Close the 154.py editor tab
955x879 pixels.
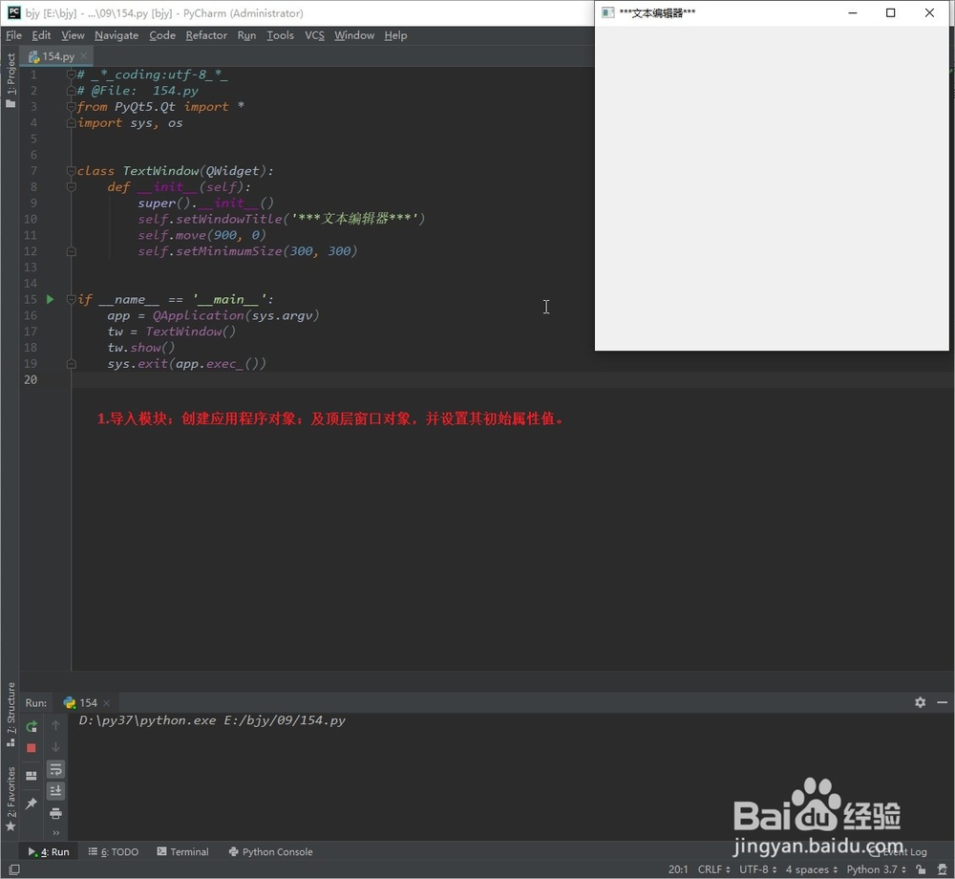pos(83,56)
